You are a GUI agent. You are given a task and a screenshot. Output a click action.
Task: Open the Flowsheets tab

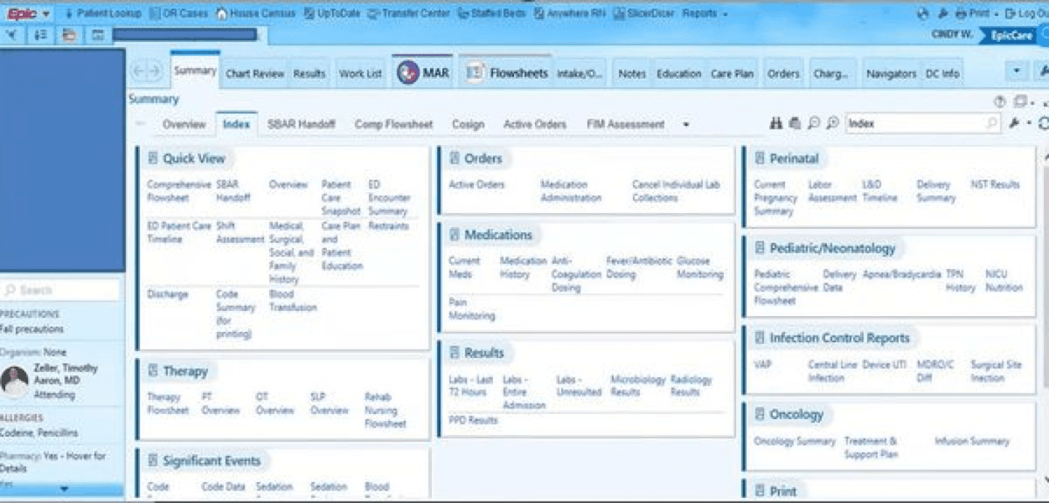tap(507, 73)
